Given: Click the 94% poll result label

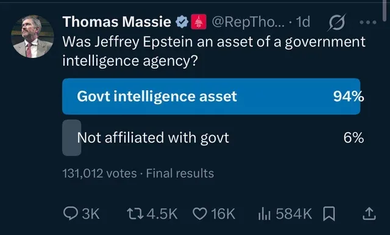Looking at the screenshot, I should (x=349, y=96).
